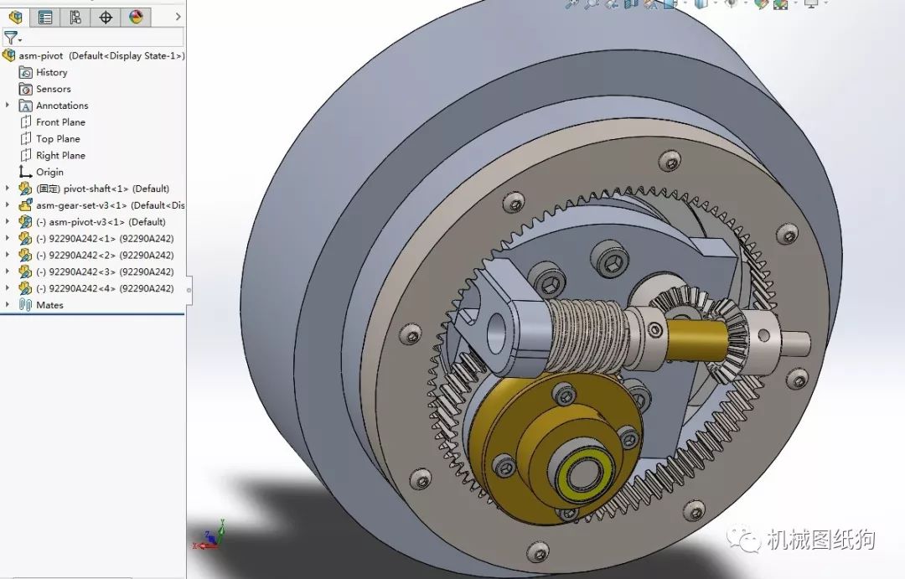905x579 pixels.
Task: Expand the asm-gear-set-v3<1> subassembly
Action: click(7, 205)
